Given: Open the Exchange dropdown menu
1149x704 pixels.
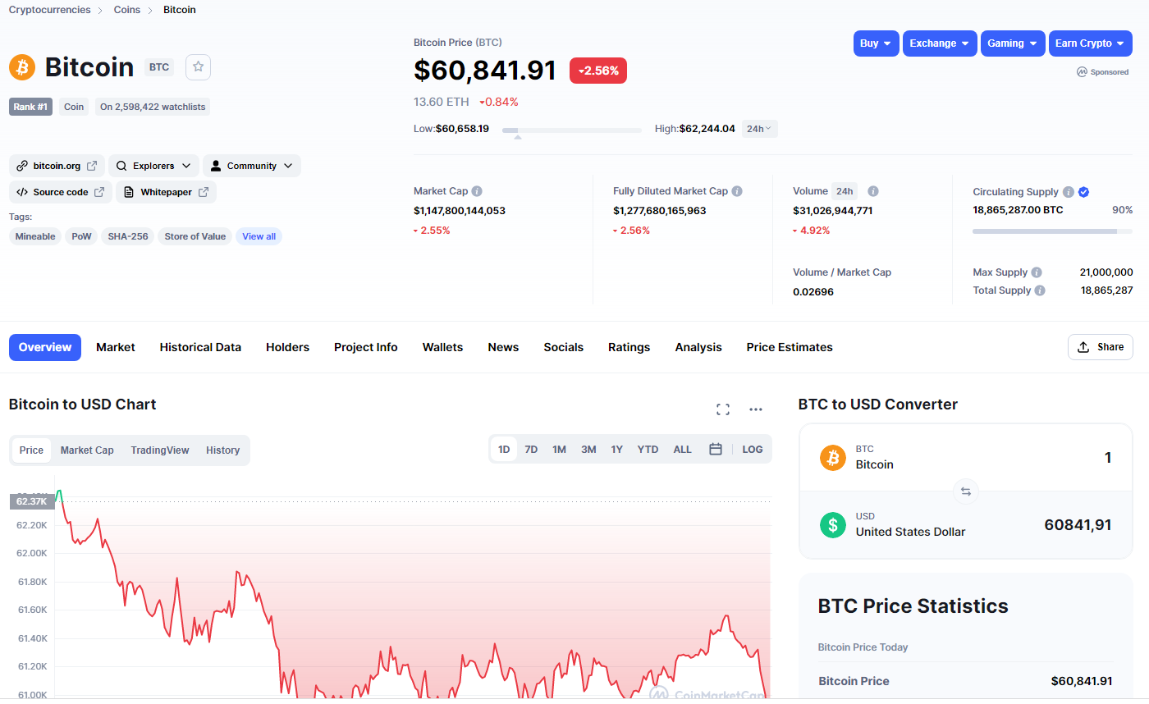Looking at the screenshot, I should [940, 43].
